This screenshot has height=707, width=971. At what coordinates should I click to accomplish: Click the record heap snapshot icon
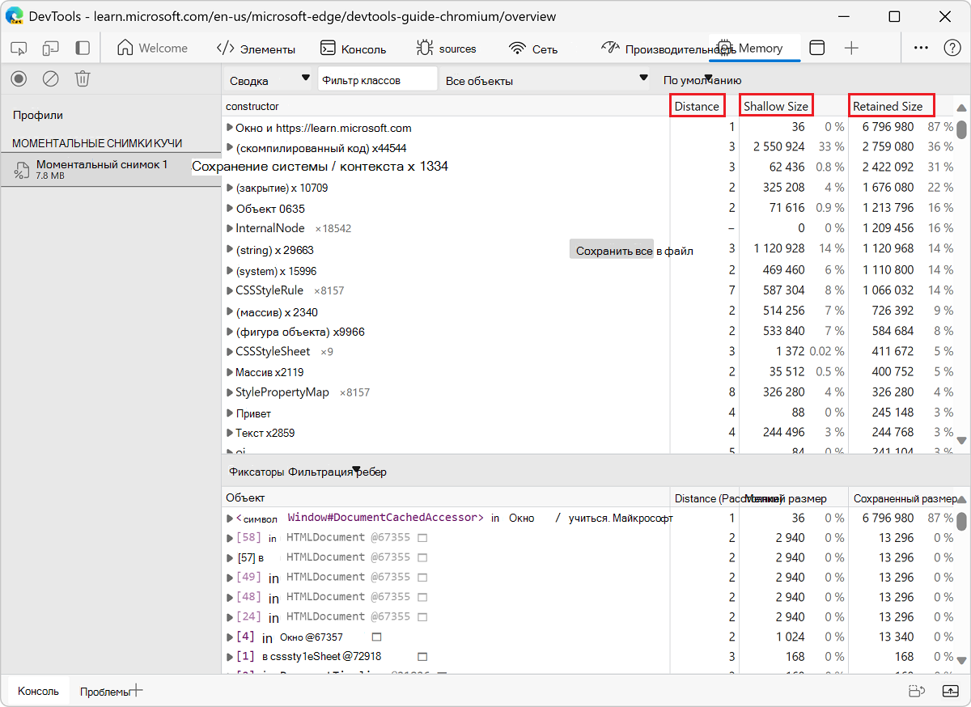(19, 78)
